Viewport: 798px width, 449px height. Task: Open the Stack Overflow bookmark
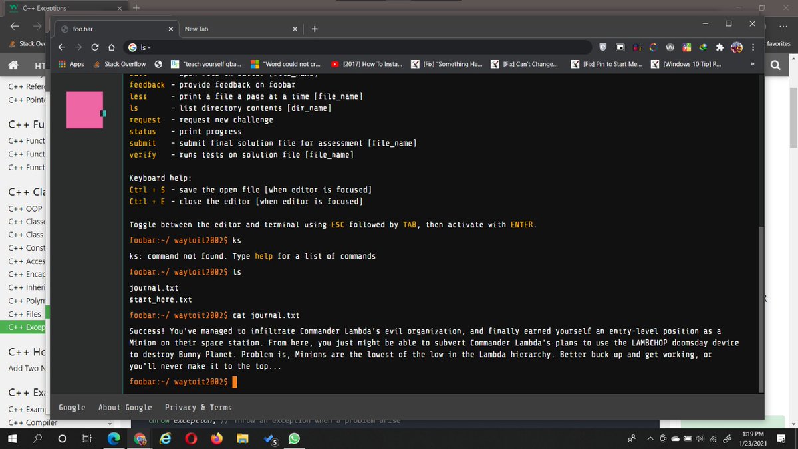pos(120,64)
